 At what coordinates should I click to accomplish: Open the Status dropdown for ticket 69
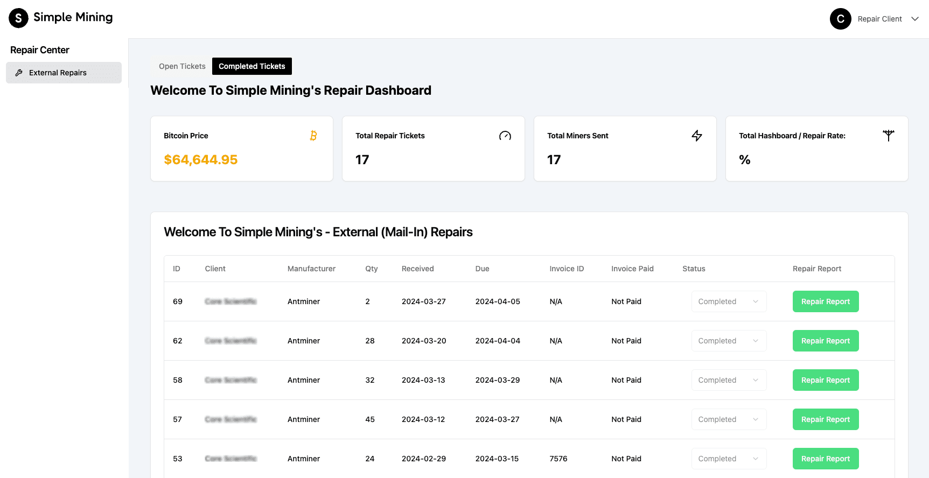click(x=729, y=301)
